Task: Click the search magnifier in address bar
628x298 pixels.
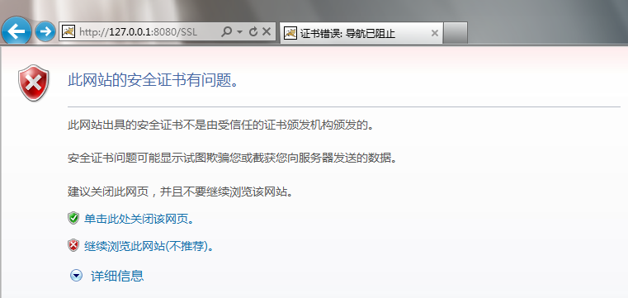Action: tap(226, 31)
